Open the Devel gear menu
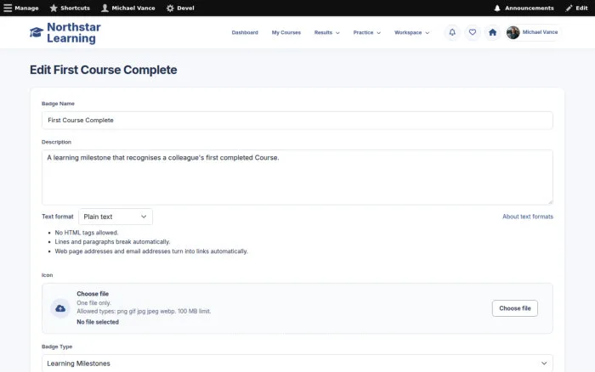This screenshot has height=372, width=595. pyautogui.click(x=180, y=8)
